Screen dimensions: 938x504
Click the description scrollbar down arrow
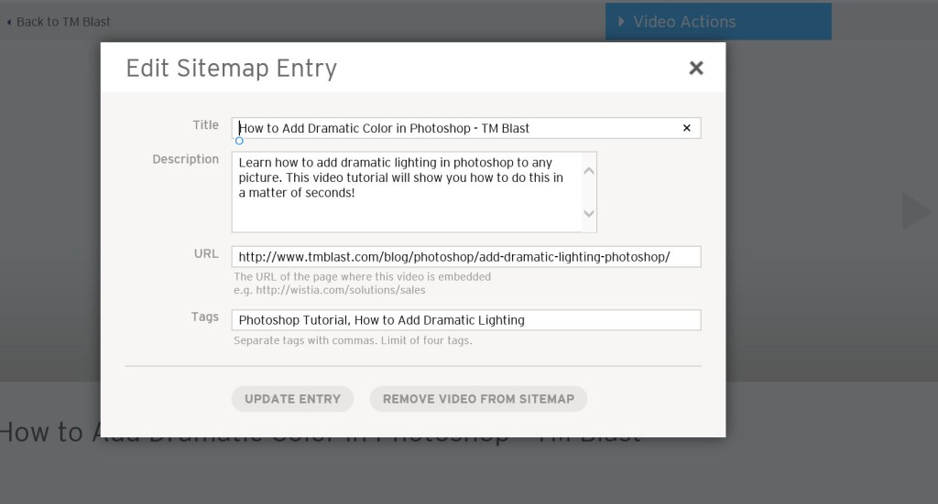pyautogui.click(x=589, y=213)
